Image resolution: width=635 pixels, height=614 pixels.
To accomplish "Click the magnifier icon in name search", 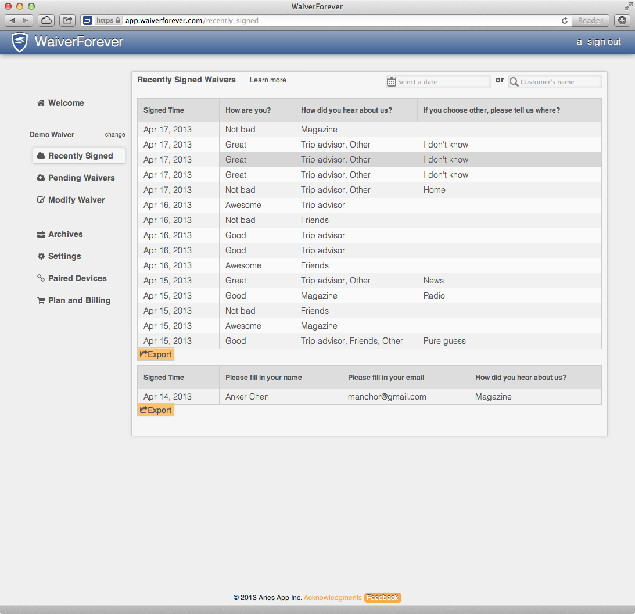I will (x=514, y=82).
